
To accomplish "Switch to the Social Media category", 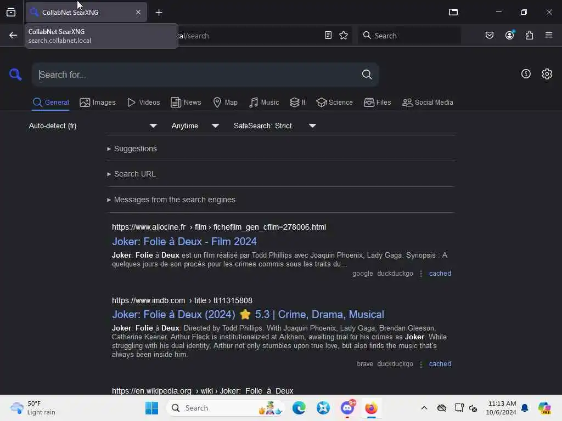I will coord(428,103).
